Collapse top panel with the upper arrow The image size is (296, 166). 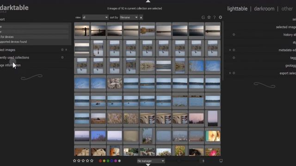(148, 1)
